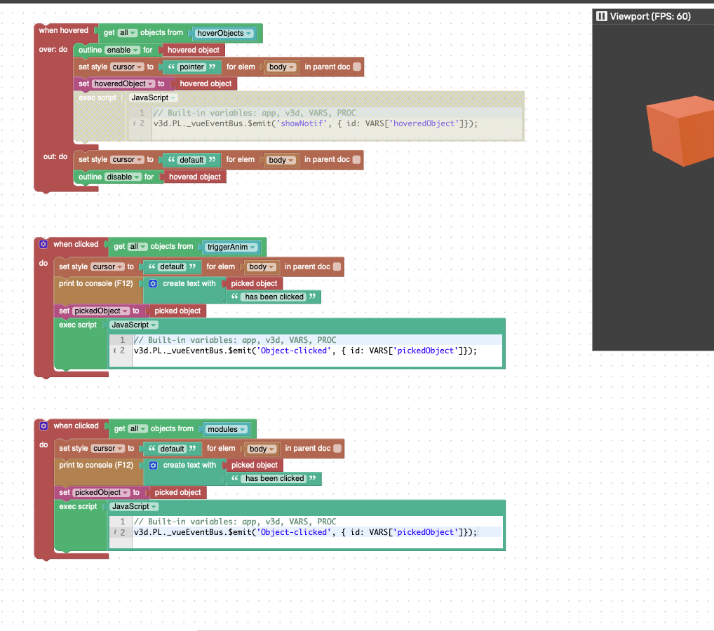Select the when hovered block

tap(63, 31)
